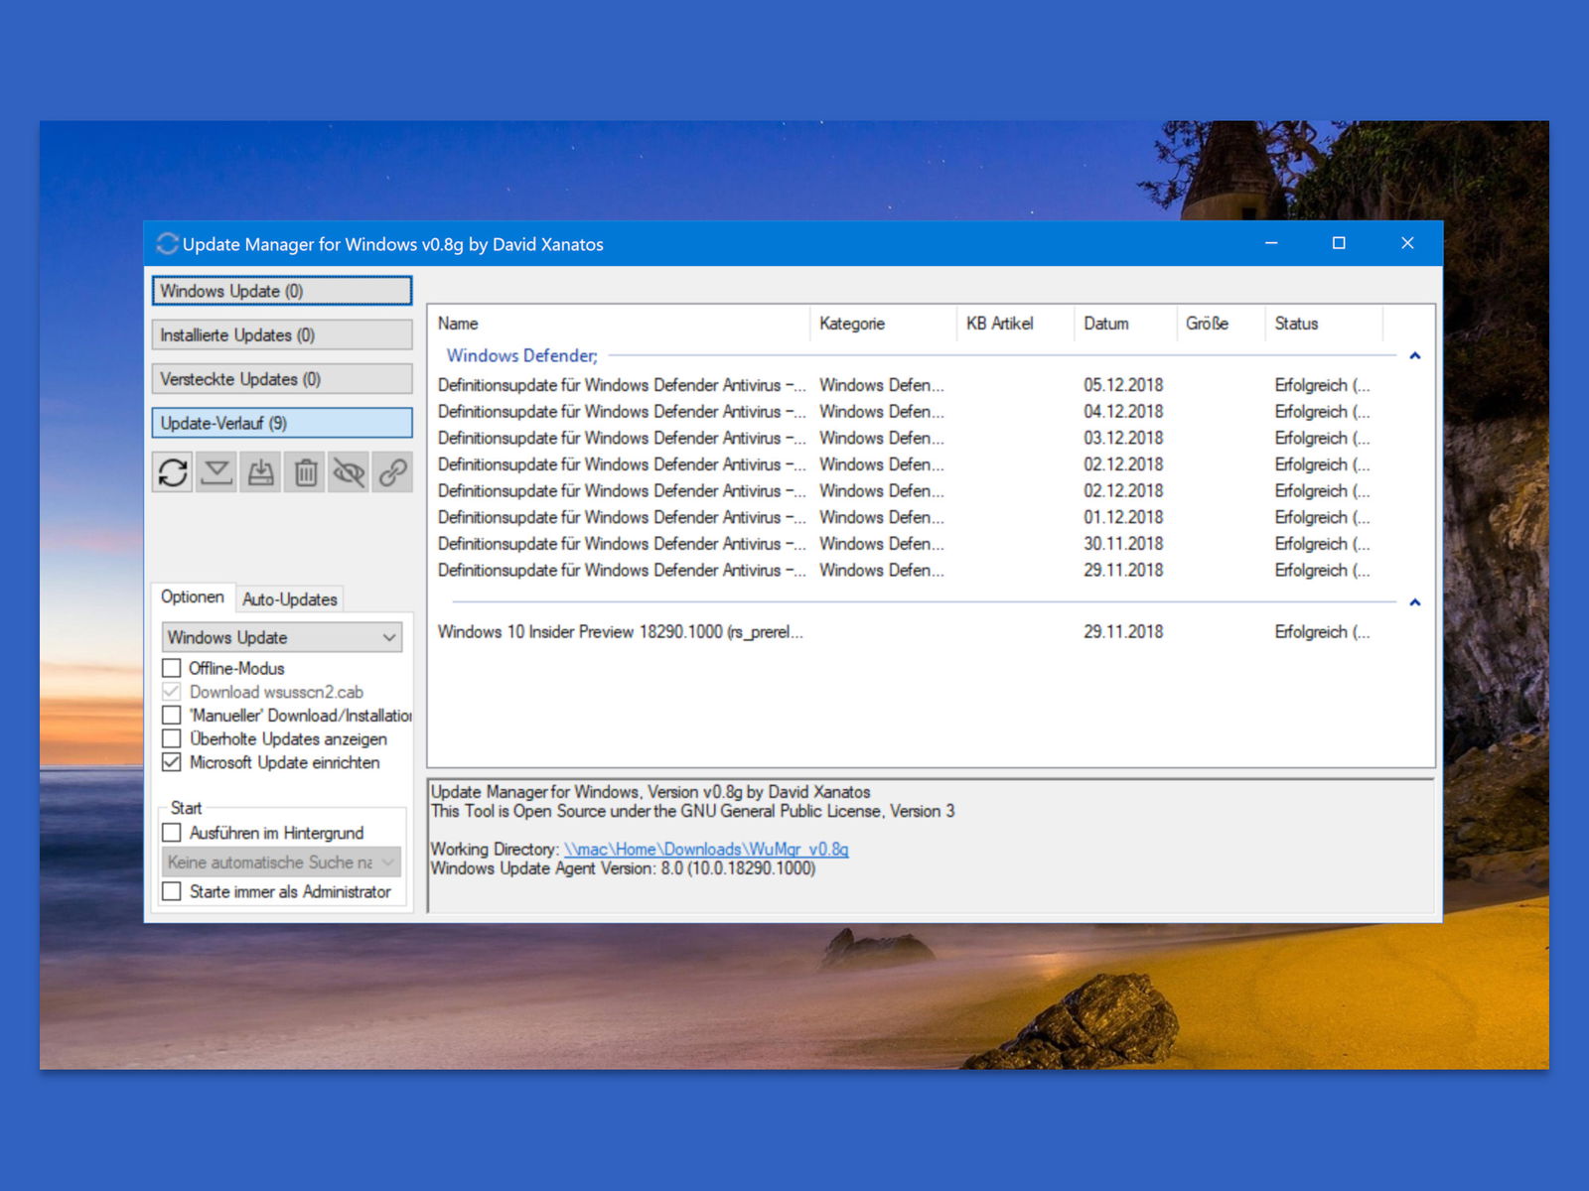Open the 'Keine automatische Suche' dropdown
The image size is (1589, 1191).
[282, 862]
